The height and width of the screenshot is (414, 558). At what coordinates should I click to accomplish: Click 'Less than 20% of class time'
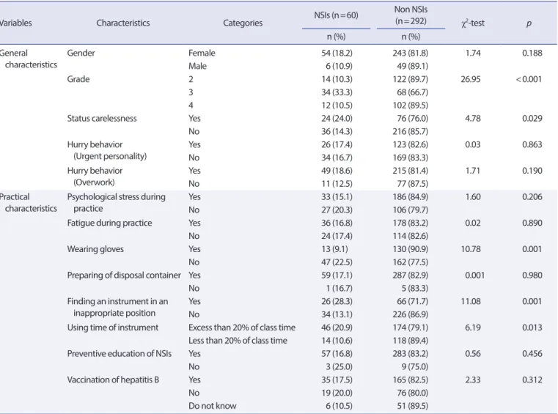(x=238, y=341)
